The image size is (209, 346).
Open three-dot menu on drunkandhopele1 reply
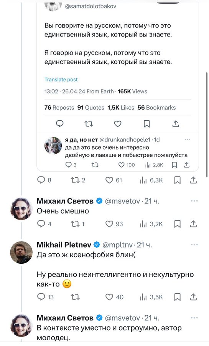click(x=188, y=140)
